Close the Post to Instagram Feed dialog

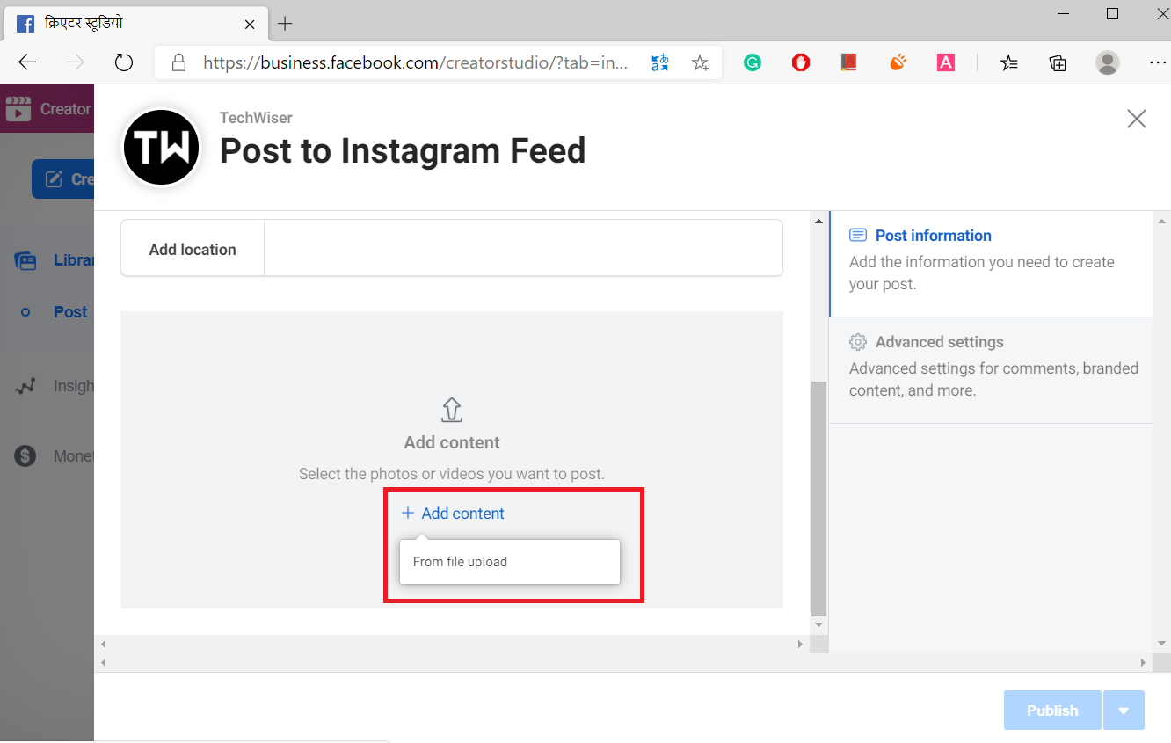click(1137, 119)
